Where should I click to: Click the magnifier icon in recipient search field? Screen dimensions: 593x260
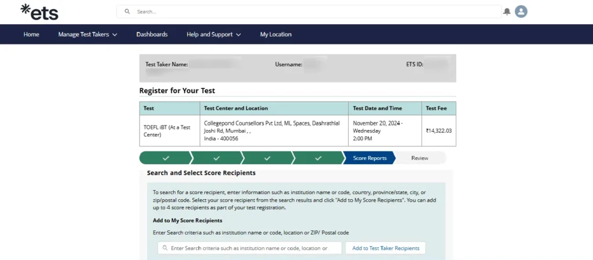point(165,248)
